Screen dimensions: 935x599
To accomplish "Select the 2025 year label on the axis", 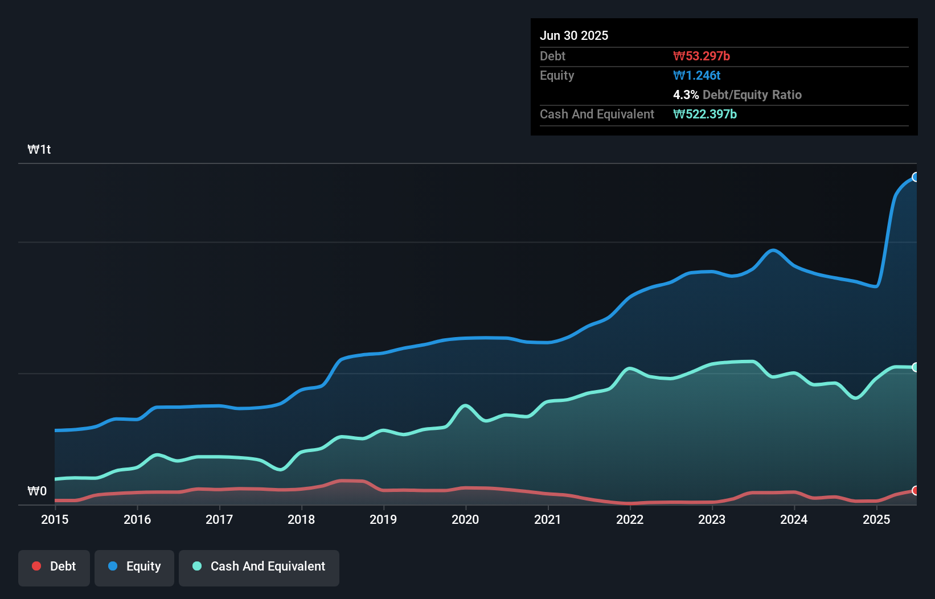I will [877, 519].
